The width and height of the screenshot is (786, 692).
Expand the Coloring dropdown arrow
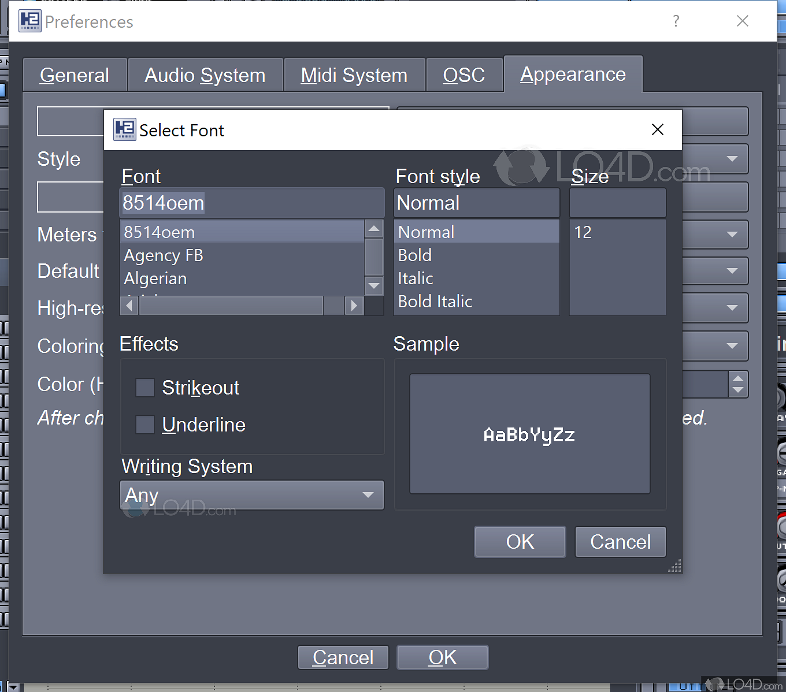732,346
